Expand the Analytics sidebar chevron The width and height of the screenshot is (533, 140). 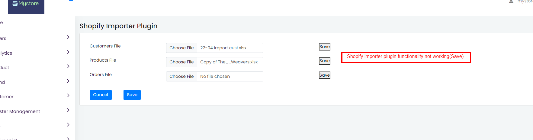[68, 52]
